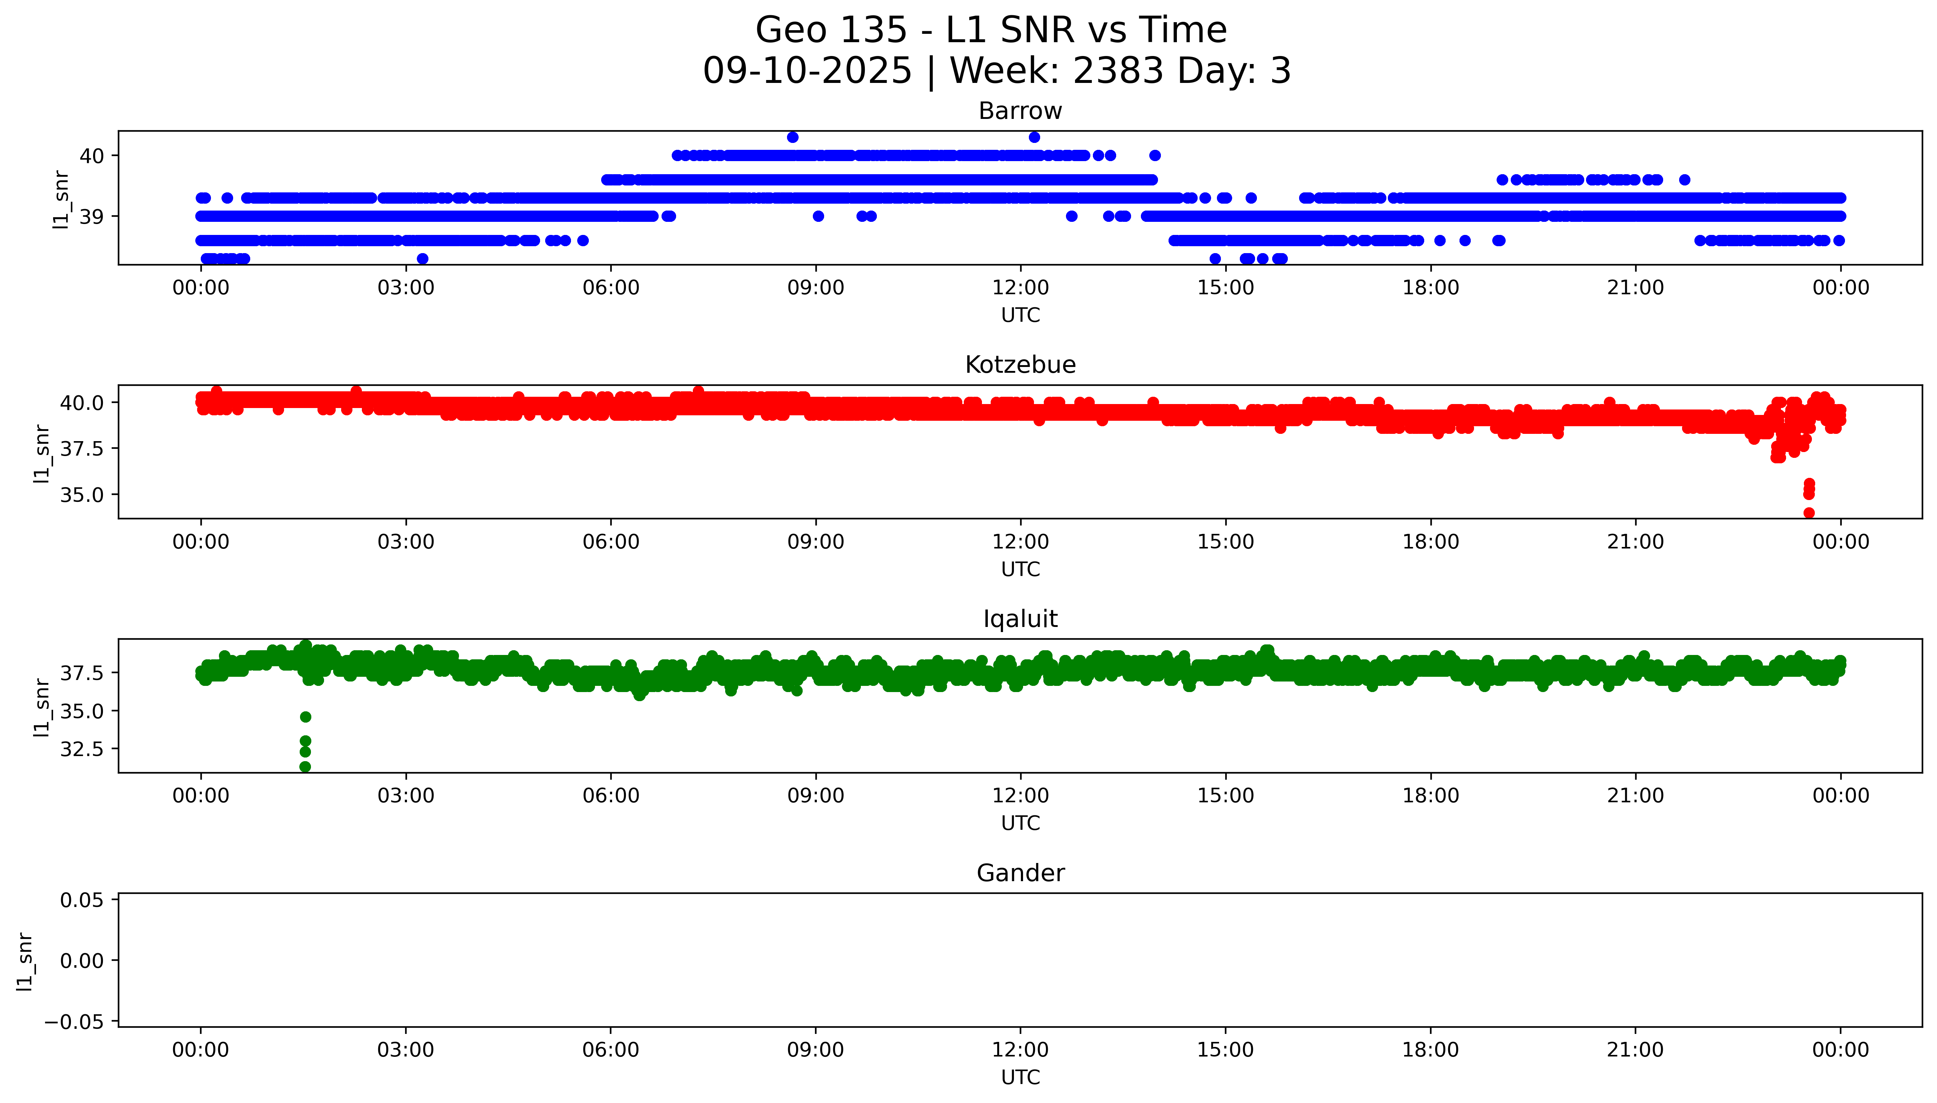Click the 0.05 y-axis tick in Gander plot
Viewport: 1937px width, 1103px height.
point(82,900)
